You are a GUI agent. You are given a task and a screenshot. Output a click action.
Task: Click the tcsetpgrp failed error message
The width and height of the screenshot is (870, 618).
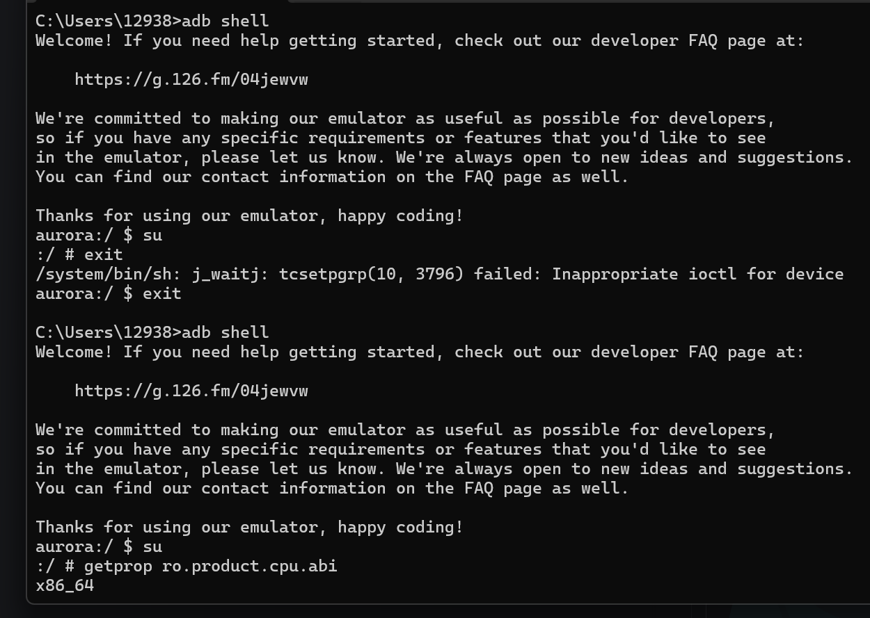click(x=439, y=275)
